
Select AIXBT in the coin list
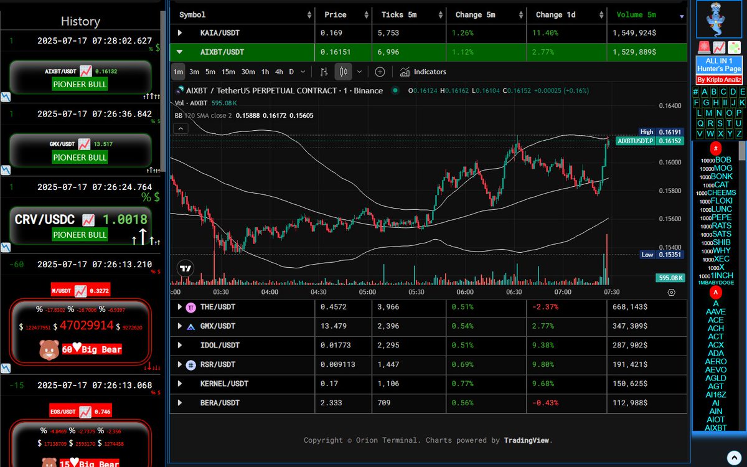click(716, 428)
